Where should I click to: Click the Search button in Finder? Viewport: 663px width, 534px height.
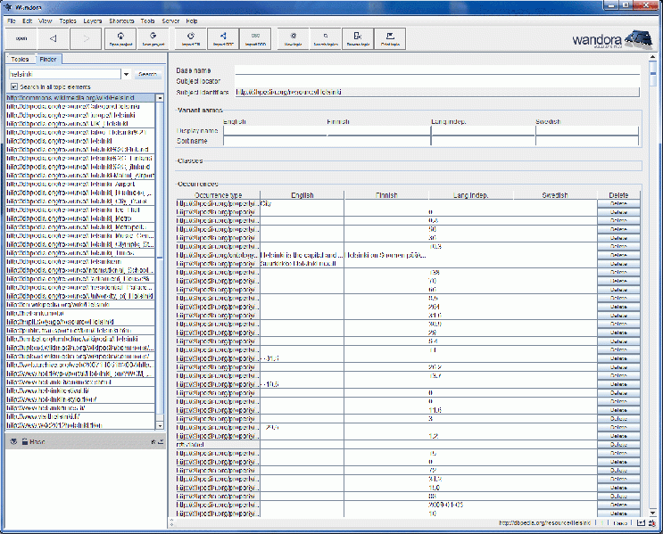(148, 75)
